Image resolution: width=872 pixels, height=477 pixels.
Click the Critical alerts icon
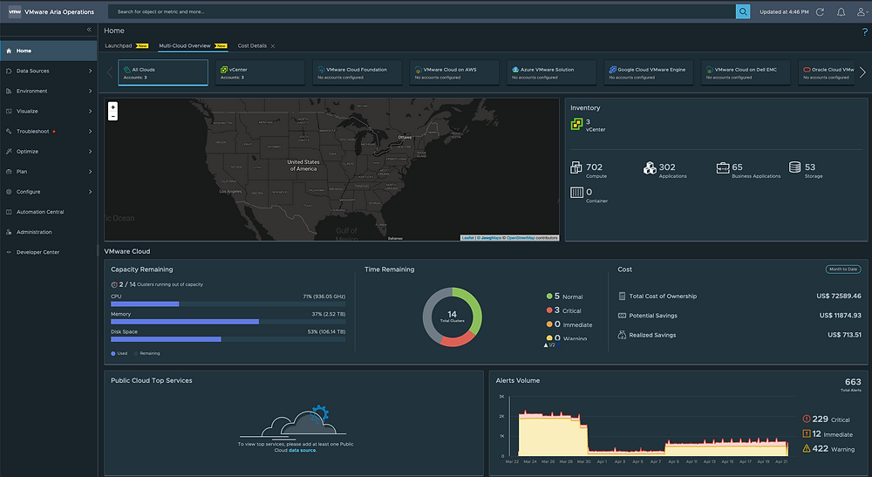[x=807, y=419]
